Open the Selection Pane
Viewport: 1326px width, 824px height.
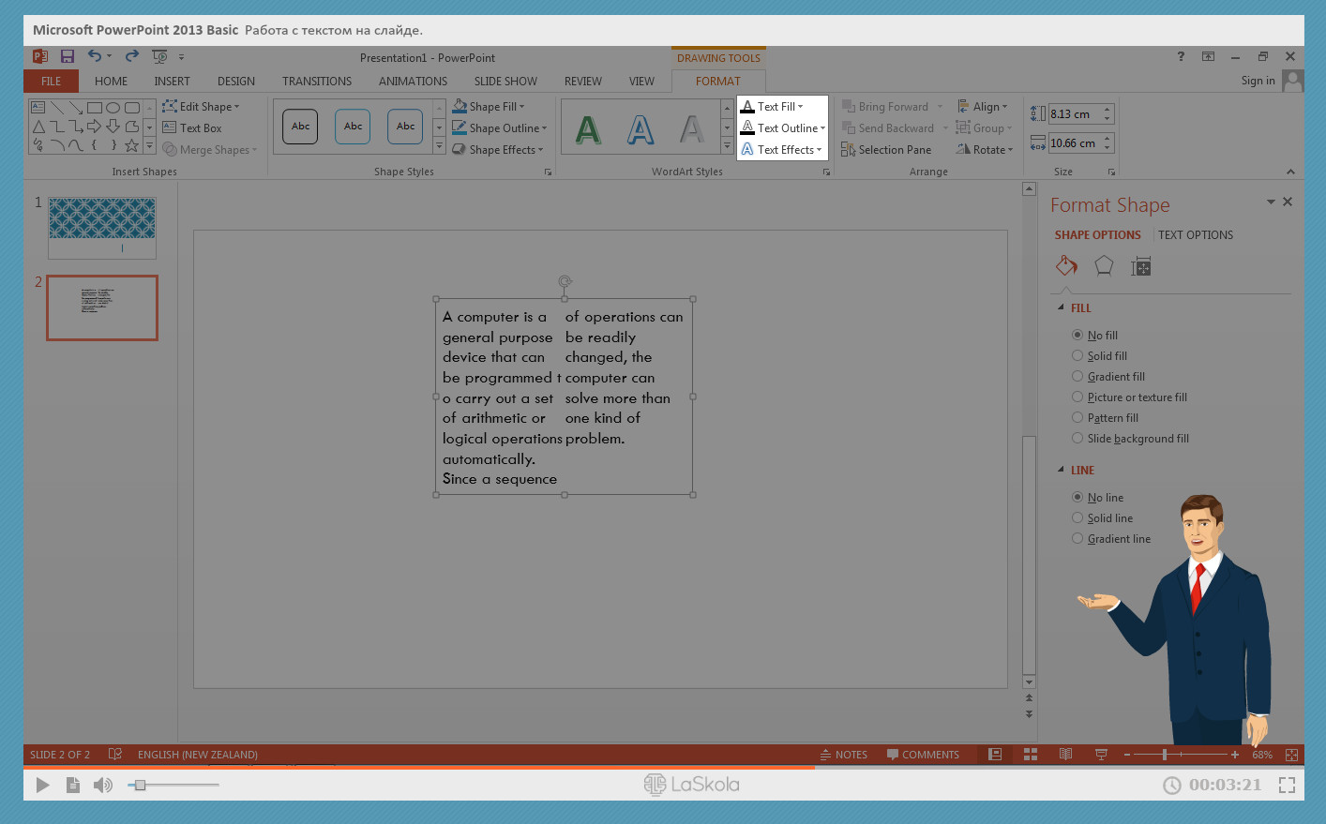(x=886, y=150)
